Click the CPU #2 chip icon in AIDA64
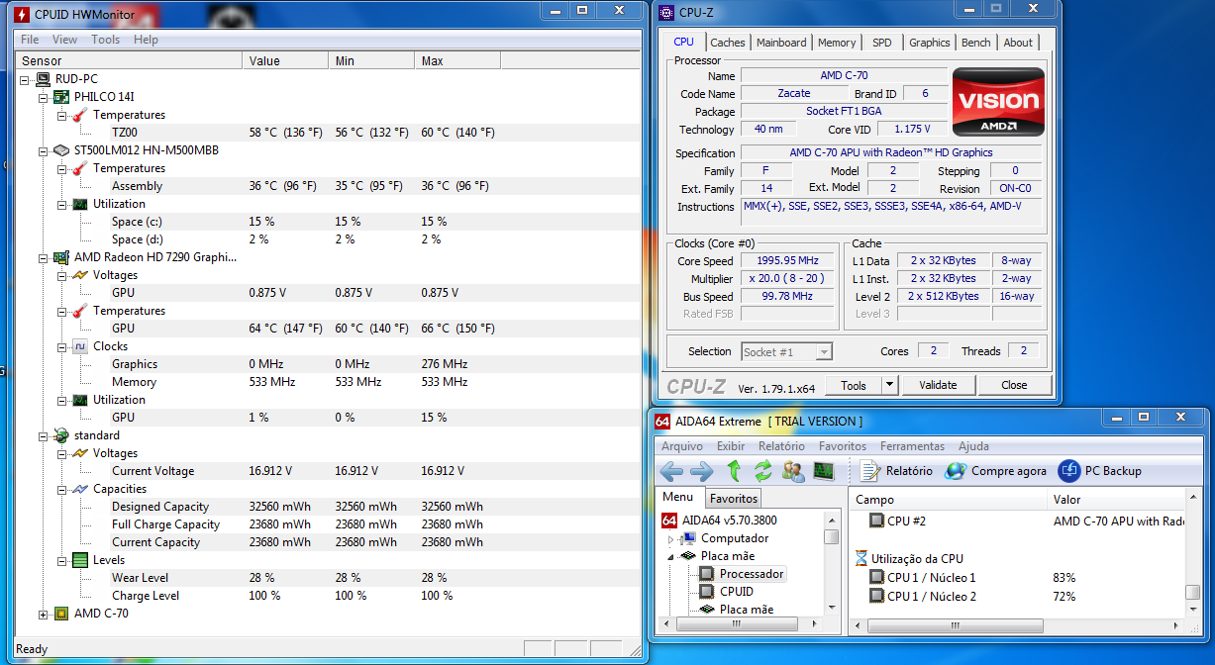 (876, 521)
